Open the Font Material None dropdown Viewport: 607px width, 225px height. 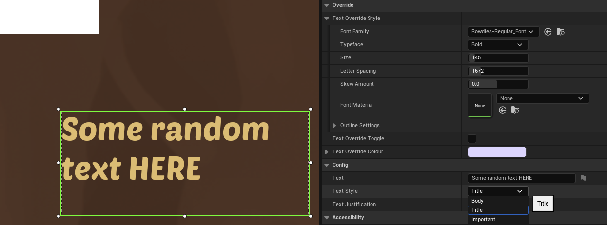coord(542,98)
